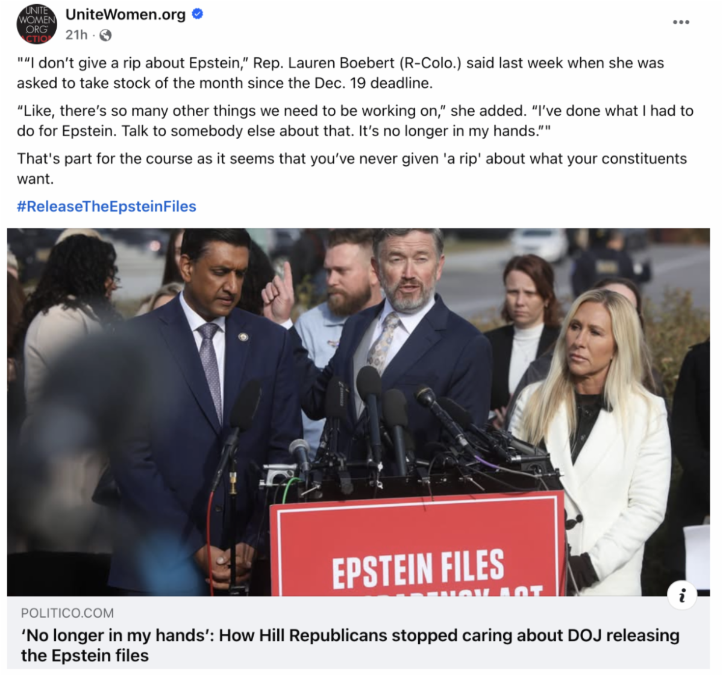
Task: Open the UniteWomen.org profile picture
Action: click(36, 24)
